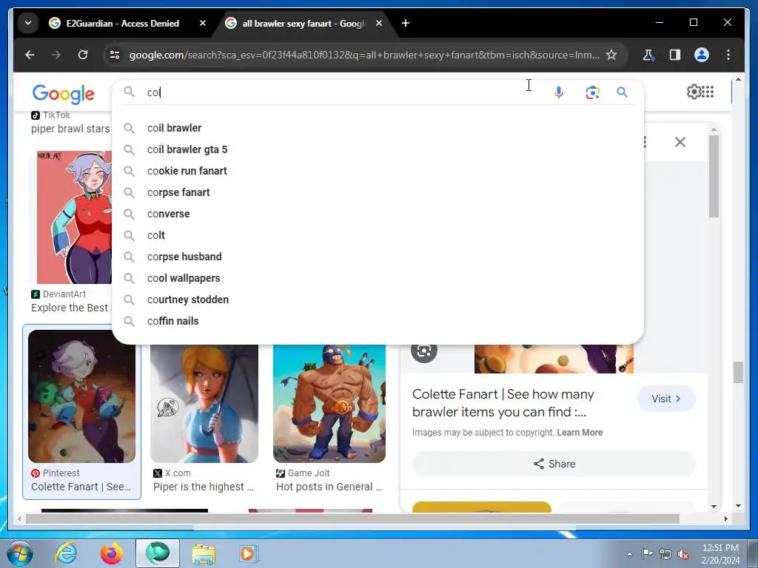
Task: Open File Explorer from the taskbar
Action: coord(204,553)
